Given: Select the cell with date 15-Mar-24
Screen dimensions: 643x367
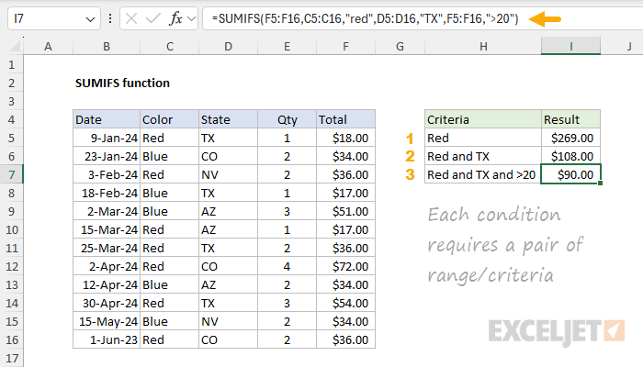Looking at the screenshot, I should (107, 229).
